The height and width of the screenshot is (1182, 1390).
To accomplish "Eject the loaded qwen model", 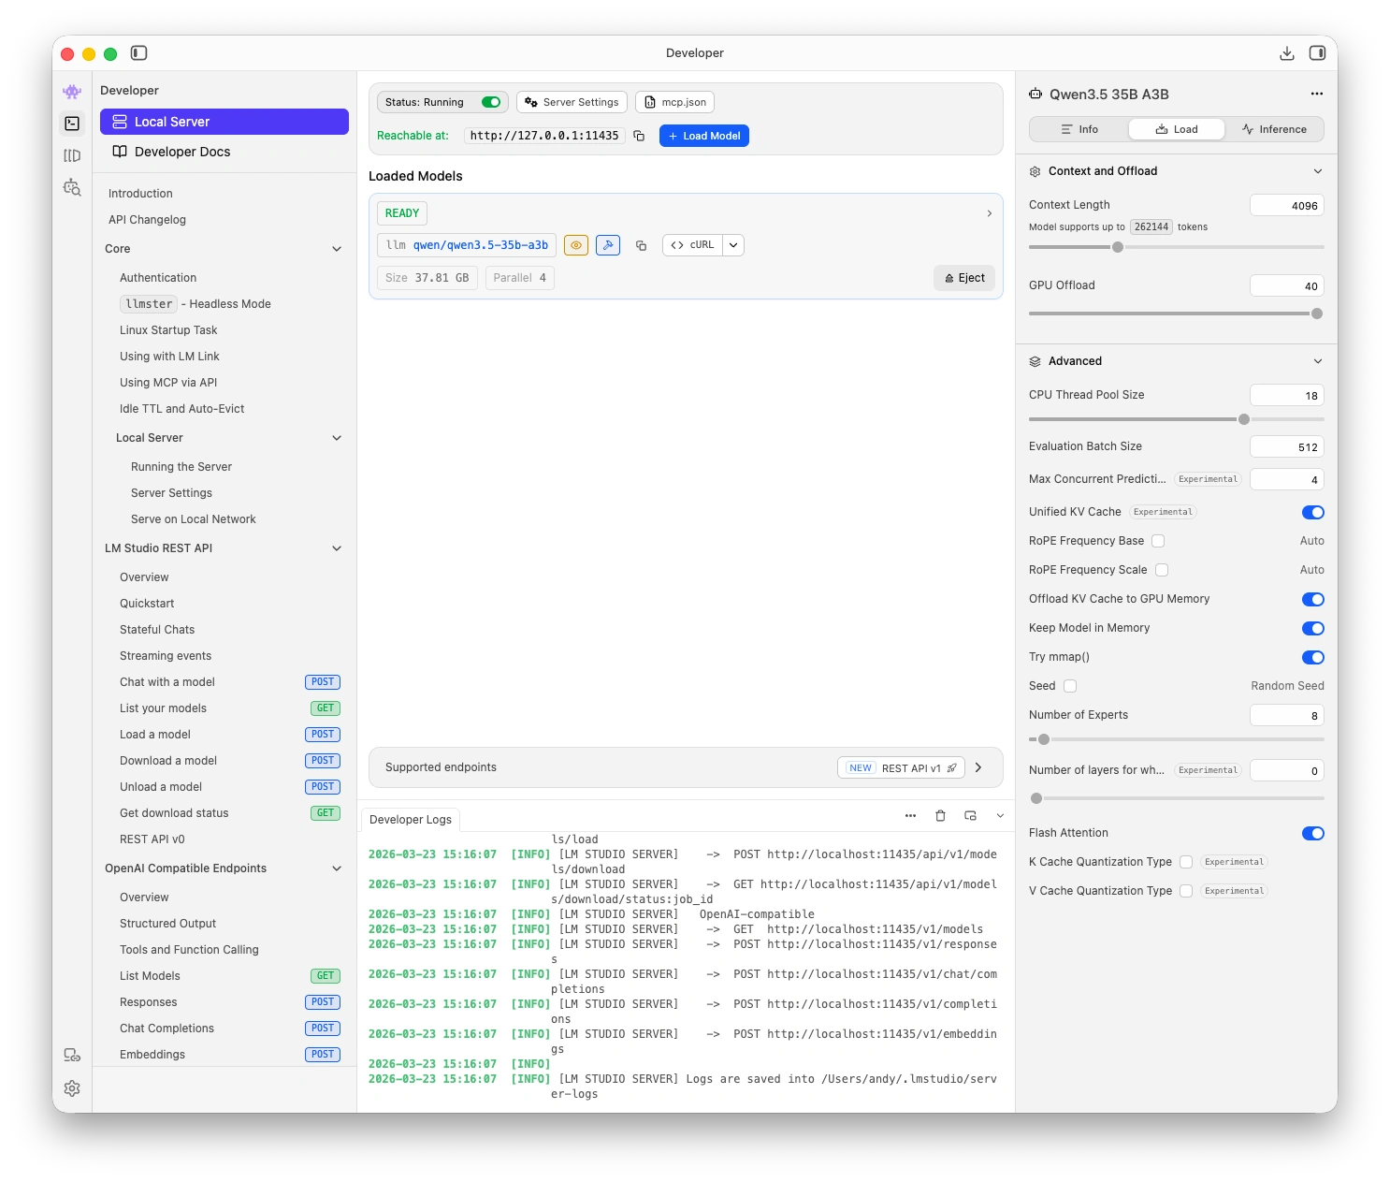I will [964, 278].
